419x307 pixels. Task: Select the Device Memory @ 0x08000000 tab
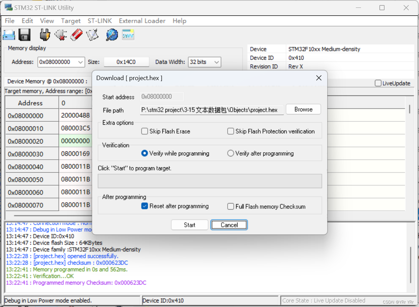(x=47, y=81)
